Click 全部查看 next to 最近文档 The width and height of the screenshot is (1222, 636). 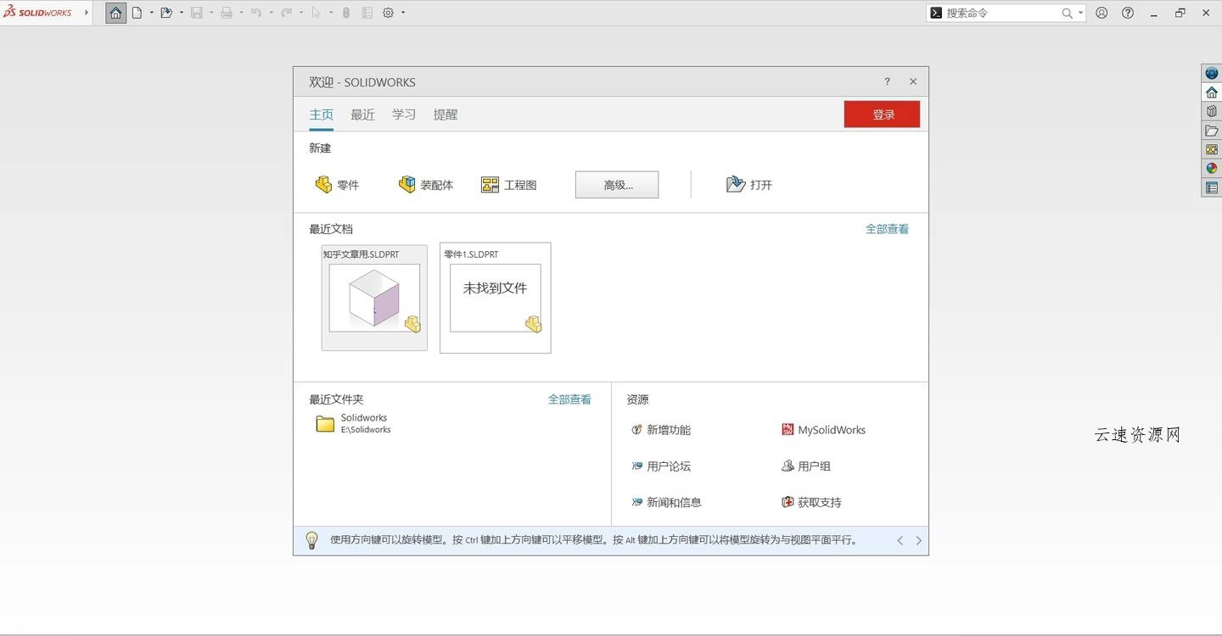pyautogui.click(x=887, y=228)
